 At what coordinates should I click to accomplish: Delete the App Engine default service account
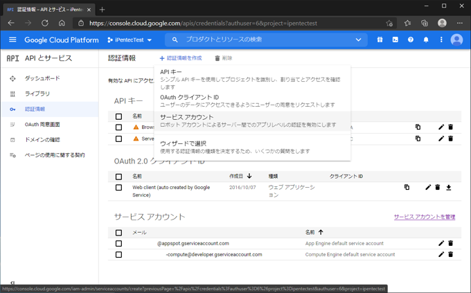tap(451, 243)
